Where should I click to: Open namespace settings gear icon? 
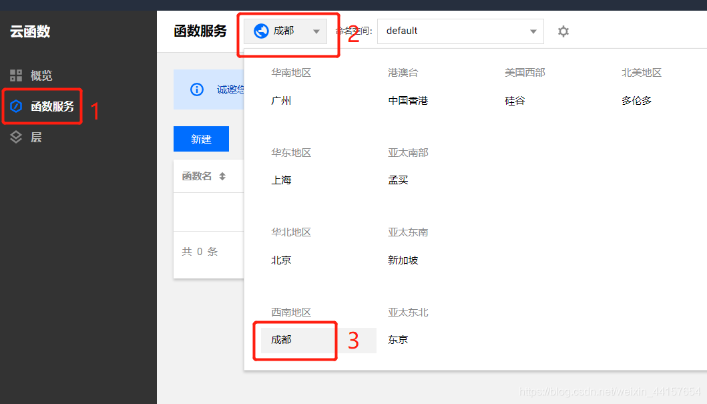point(563,31)
